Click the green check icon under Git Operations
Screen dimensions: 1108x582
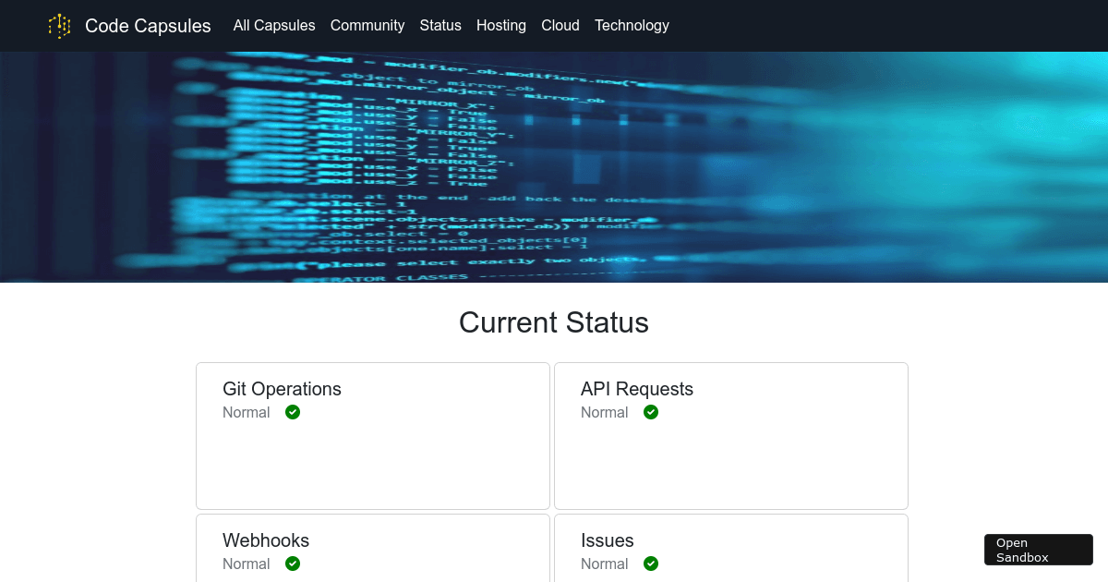coord(293,412)
